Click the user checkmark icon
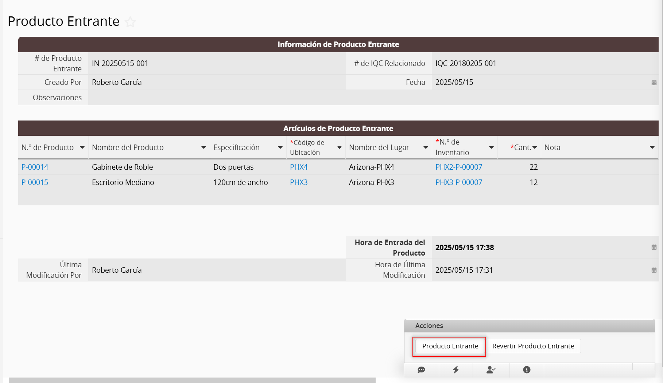This screenshot has width=663, height=383. tap(491, 370)
